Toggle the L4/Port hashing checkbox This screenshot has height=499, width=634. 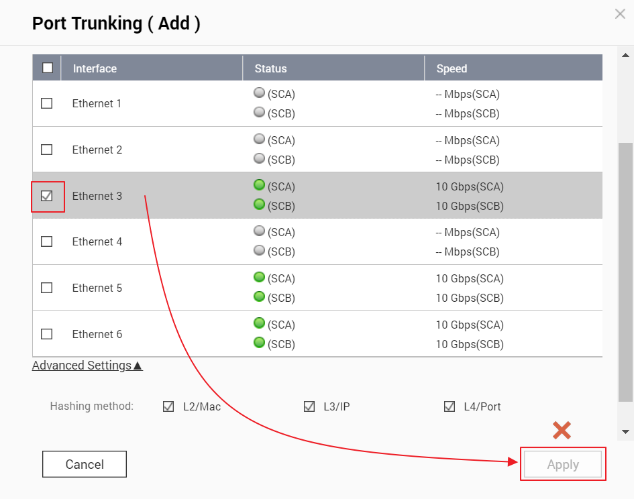click(x=450, y=406)
